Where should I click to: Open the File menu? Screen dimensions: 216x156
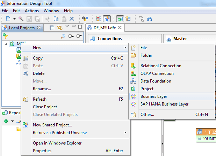tap(5, 11)
